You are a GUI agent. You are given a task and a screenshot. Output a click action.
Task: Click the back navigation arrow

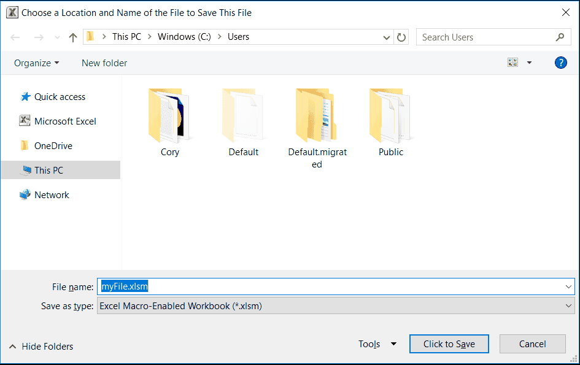pos(15,37)
